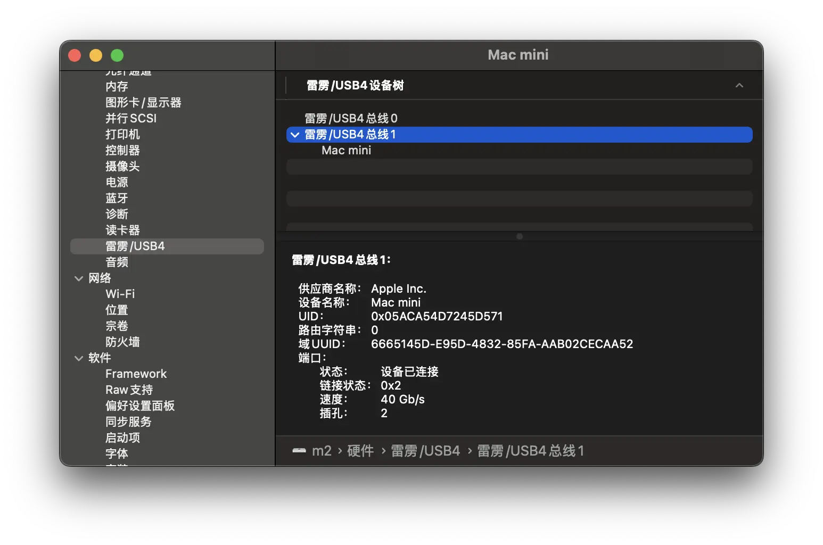Click m2 in the breadcrumb path
Image resolution: width=823 pixels, height=545 pixels.
coord(321,451)
